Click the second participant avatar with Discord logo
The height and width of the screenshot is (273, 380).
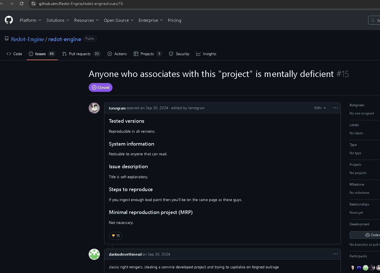pyautogui.click(x=359, y=267)
